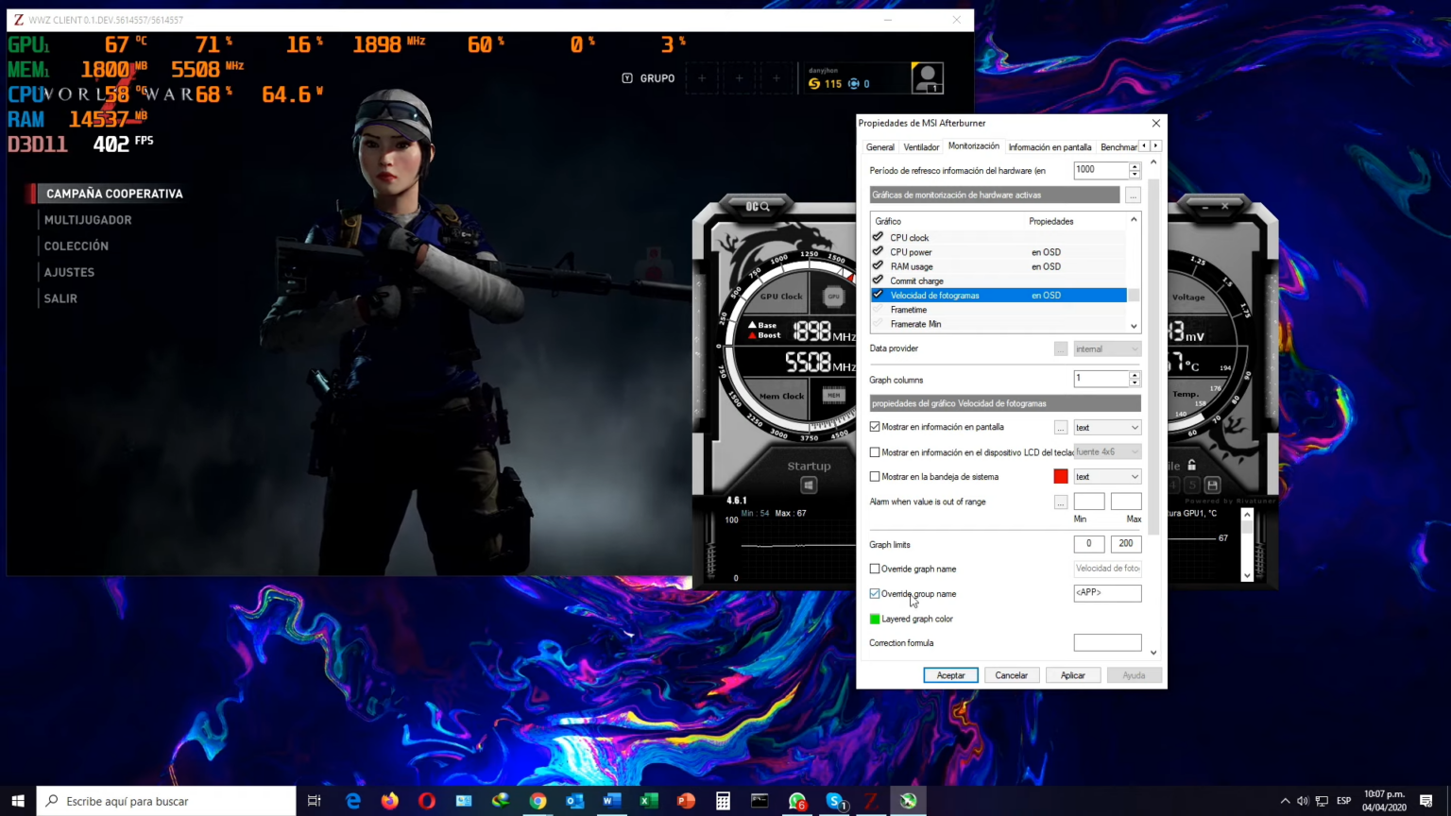This screenshot has width=1451, height=816.
Task: Enable Mostrar en la bandeja de sistema
Action: tap(875, 476)
